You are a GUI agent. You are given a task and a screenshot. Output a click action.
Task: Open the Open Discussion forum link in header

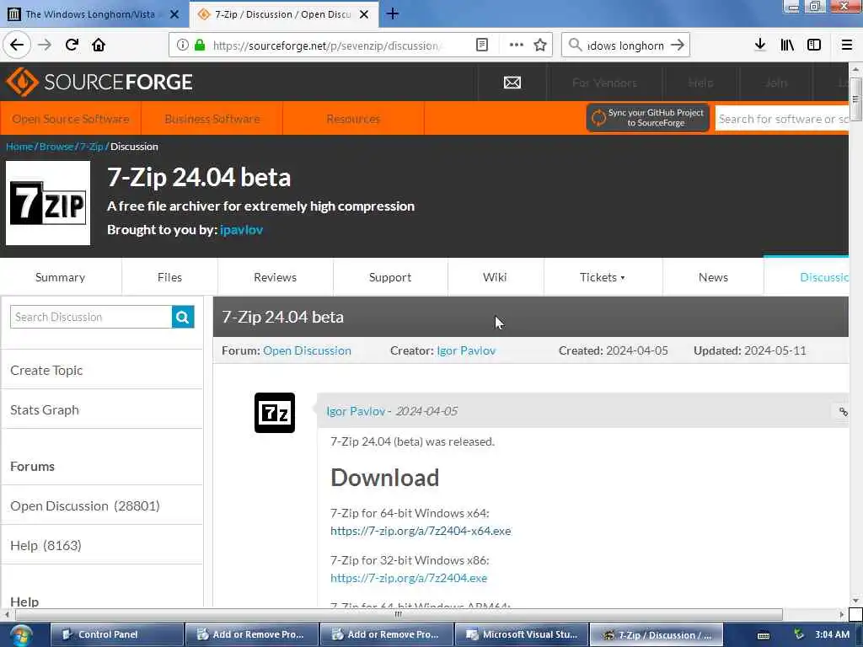click(x=307, y=350)
